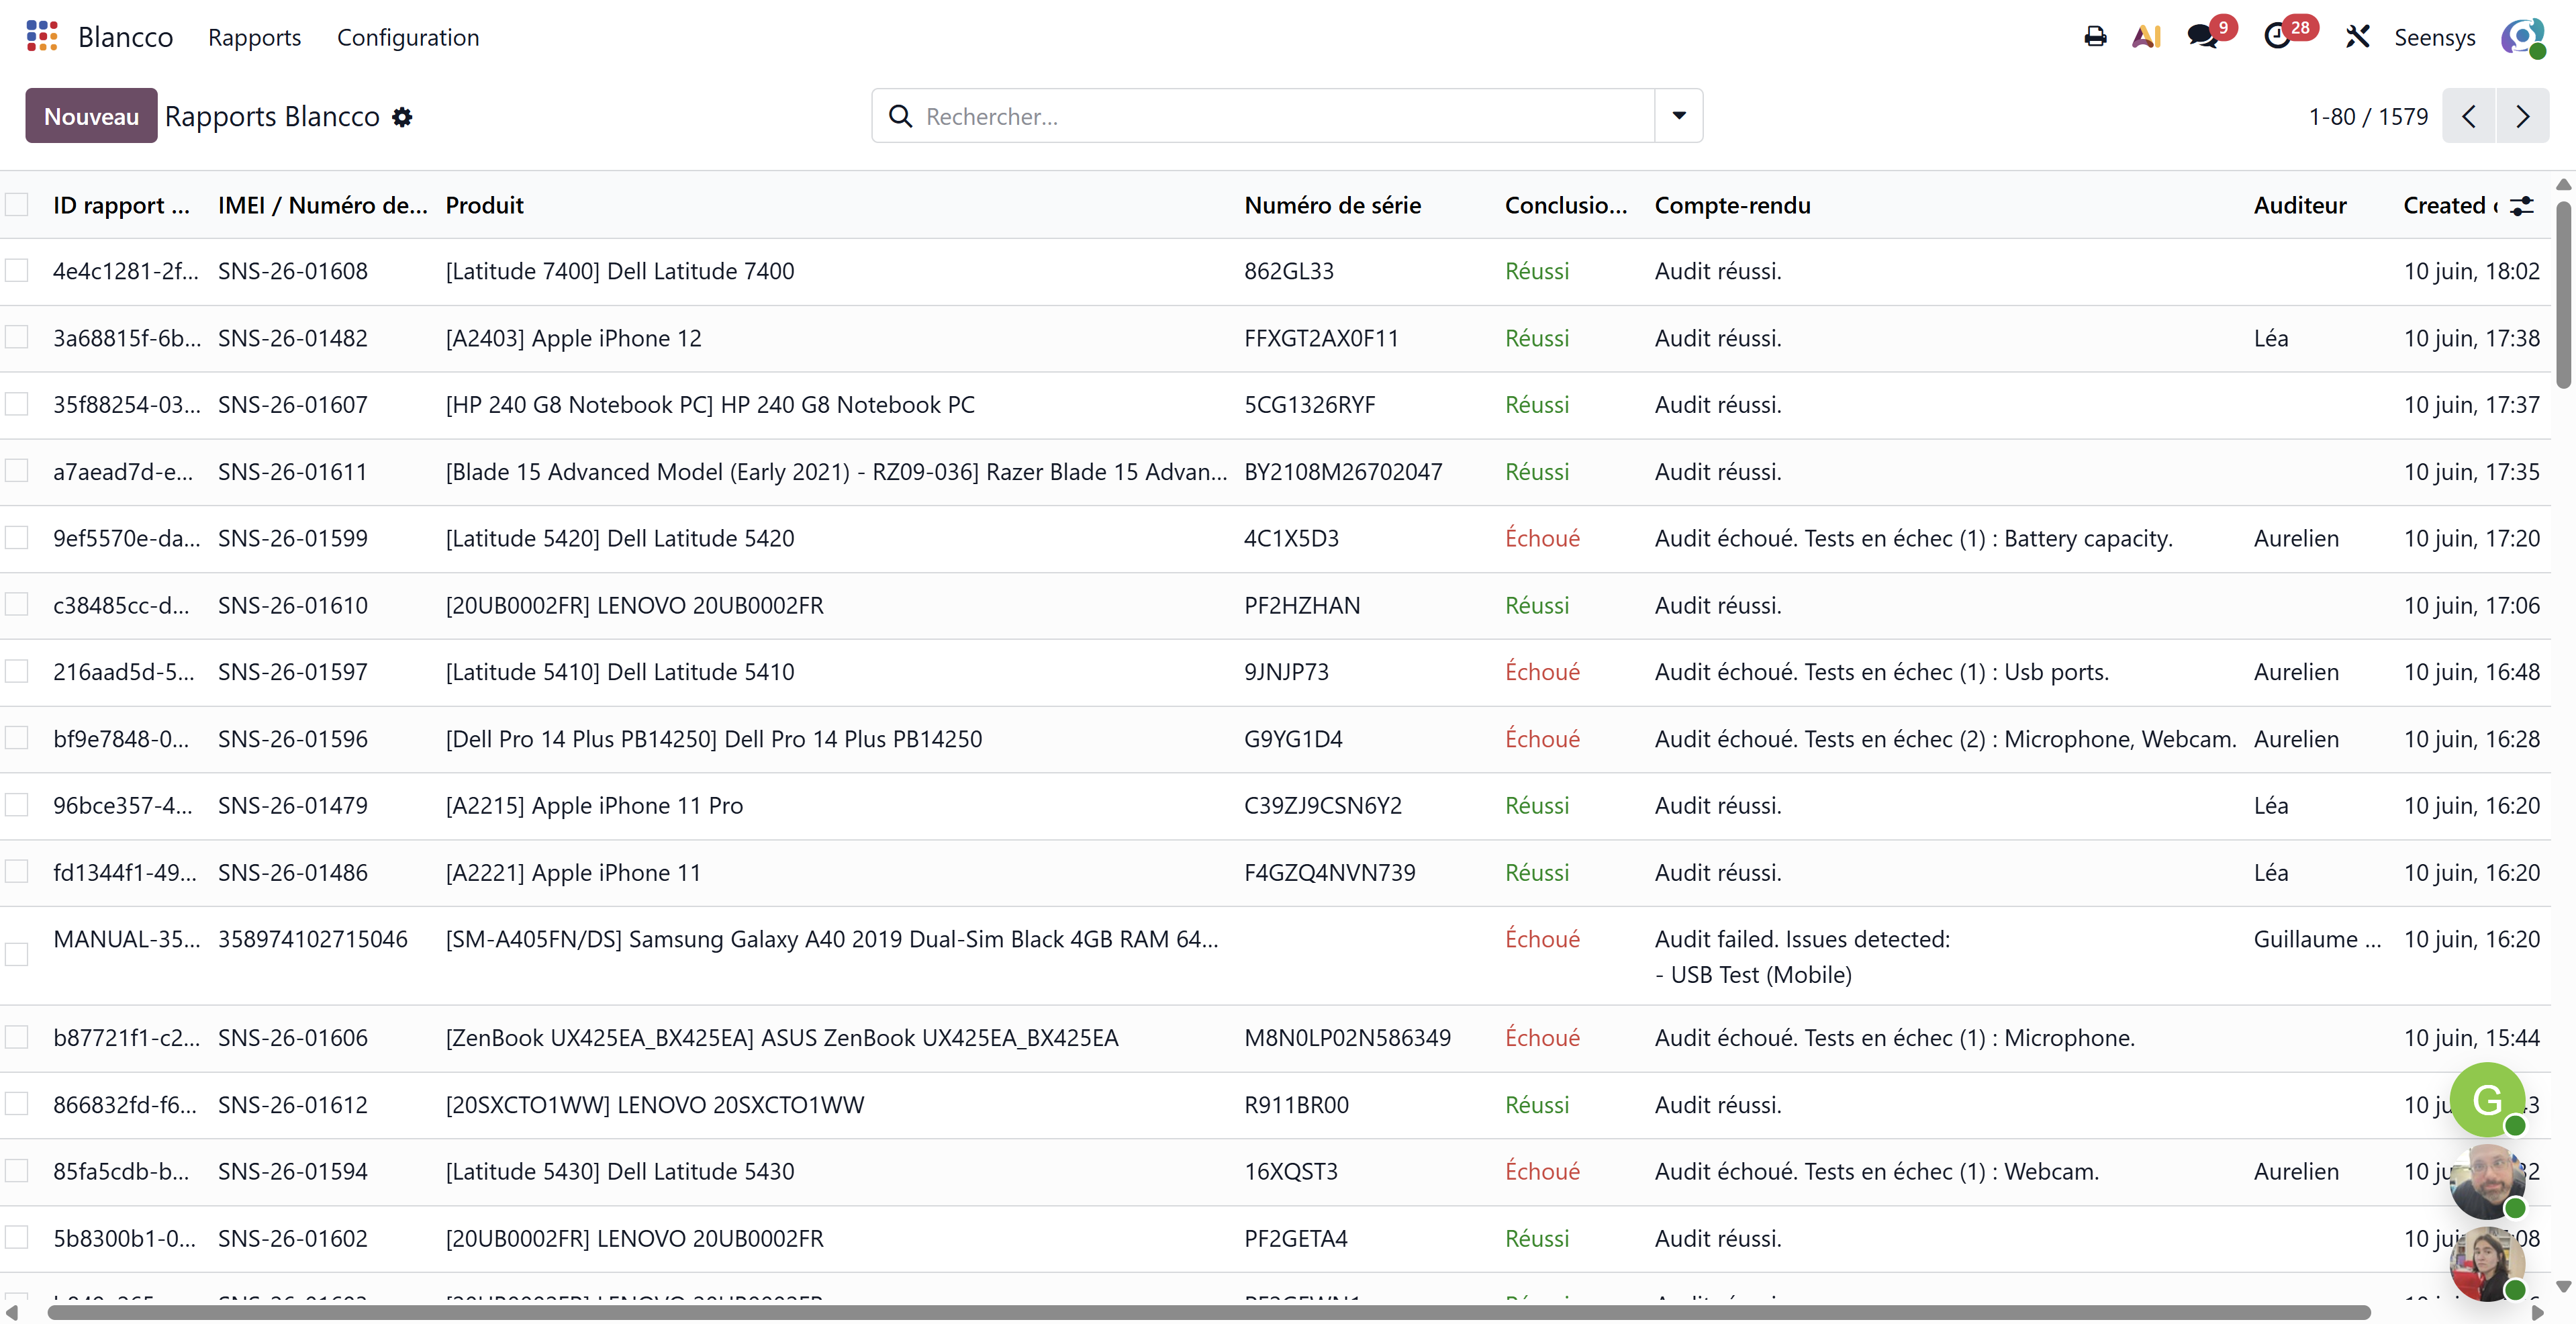Screen dimensions: 2576x1324
Task: Open messages icon with 9 badge
Action: (2202, 37)
